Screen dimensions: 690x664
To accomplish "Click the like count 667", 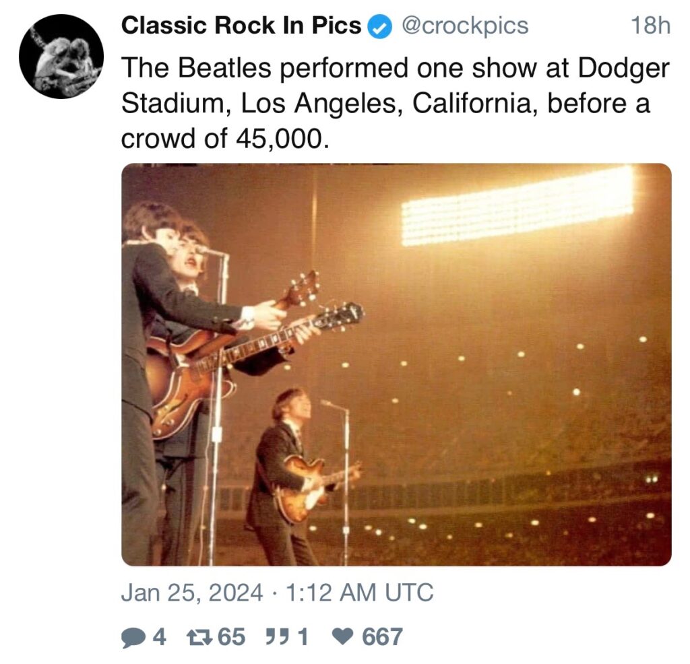I will point(382,637).
